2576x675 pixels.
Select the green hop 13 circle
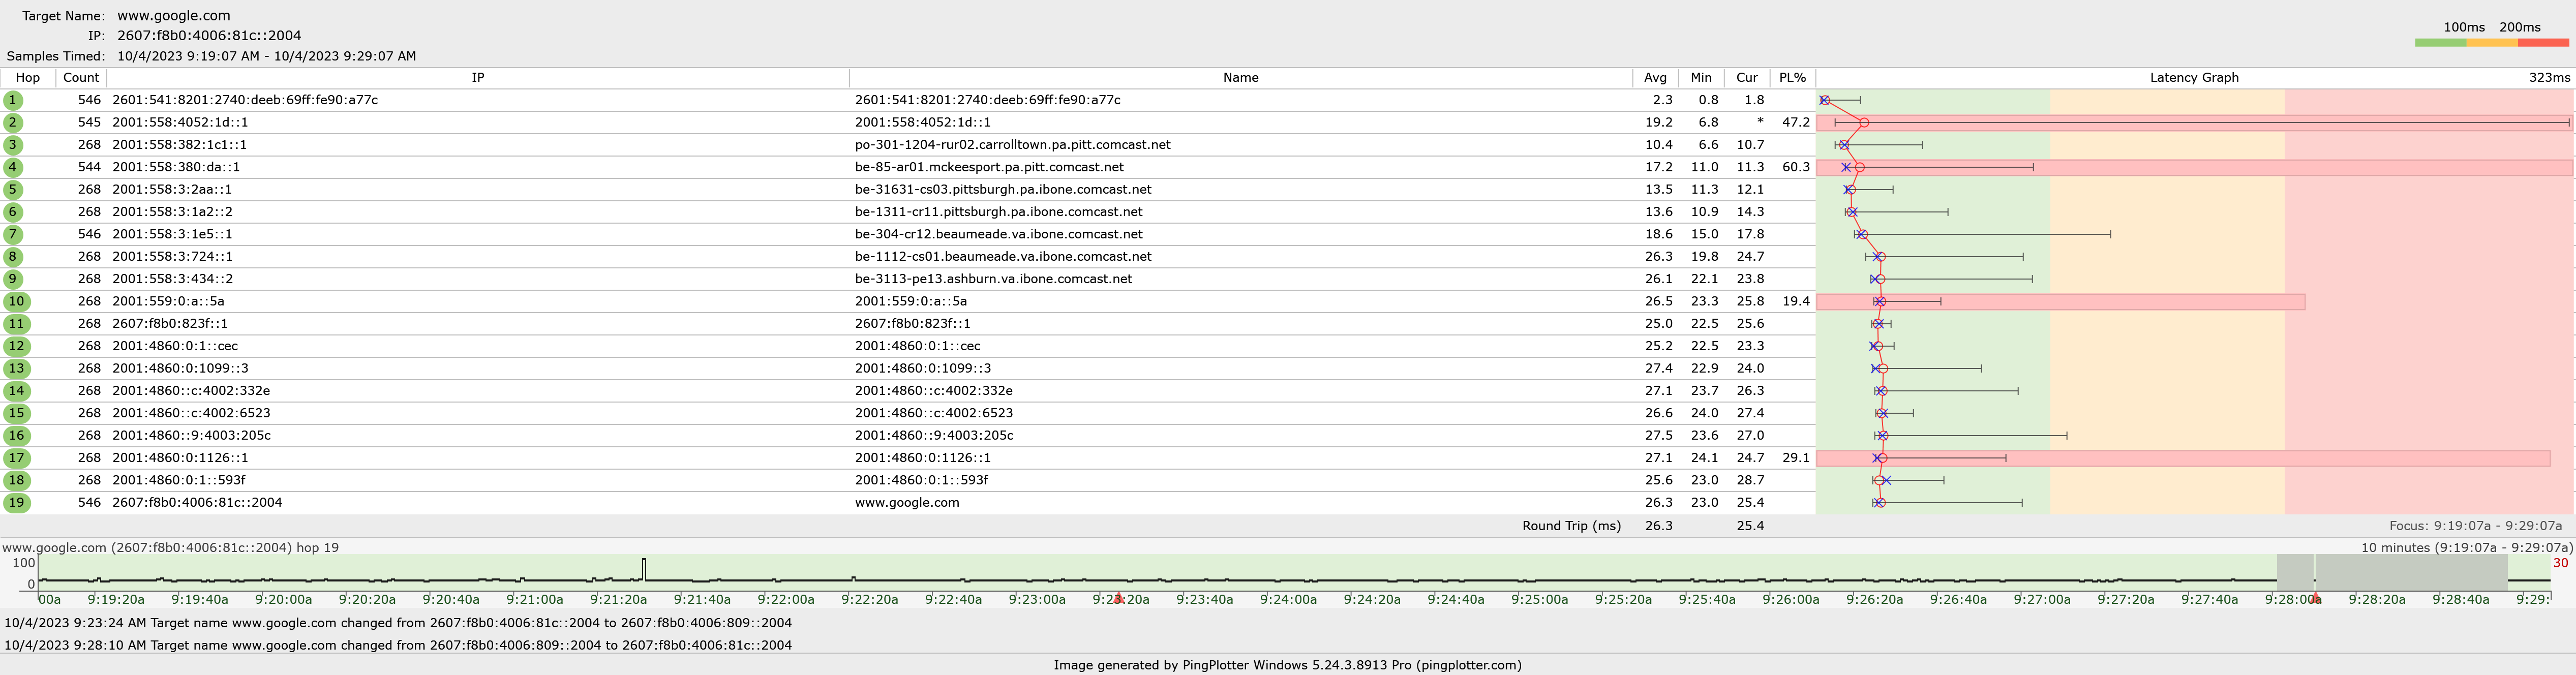click(16, 368)
